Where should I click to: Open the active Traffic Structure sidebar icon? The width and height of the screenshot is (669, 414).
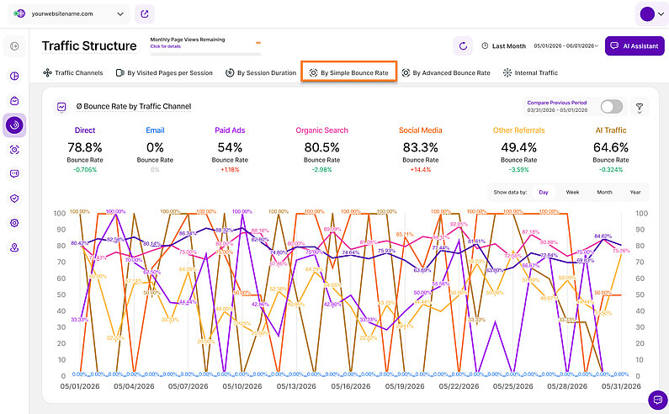tap(14, 125)
